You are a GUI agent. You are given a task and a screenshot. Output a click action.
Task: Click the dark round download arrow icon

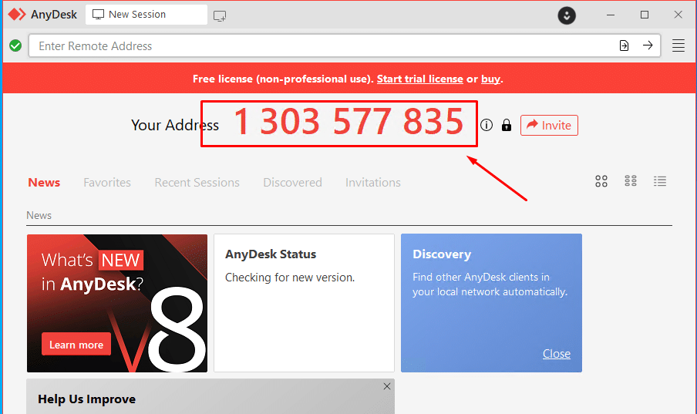click(567, 15)
